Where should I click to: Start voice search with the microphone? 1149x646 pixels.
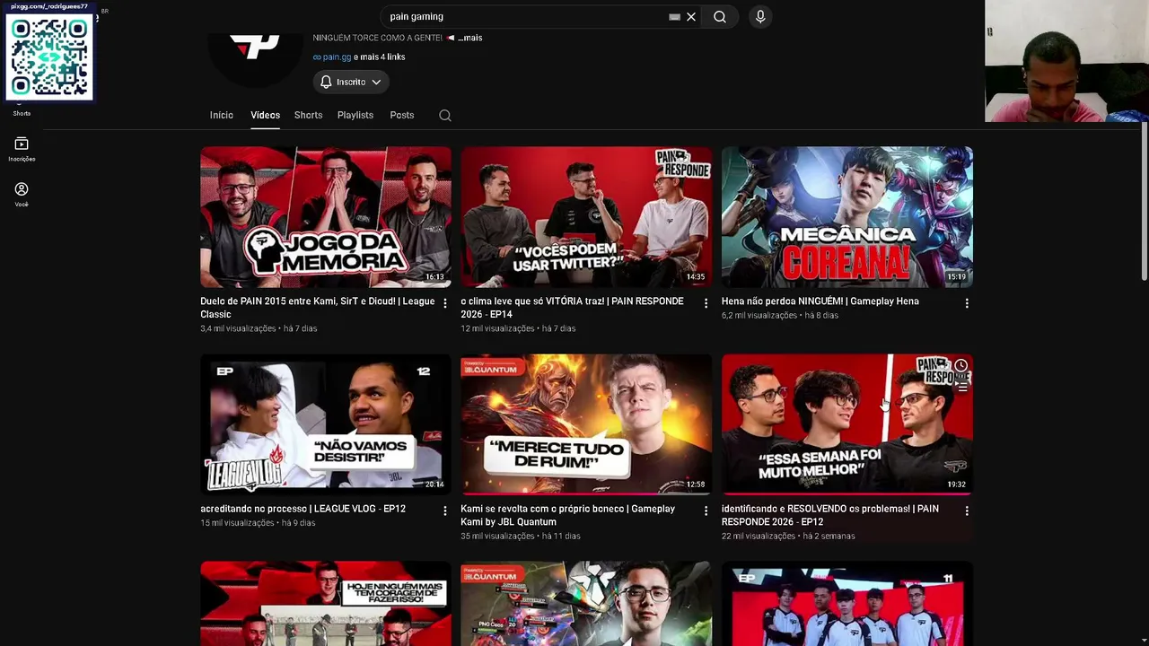[760, 16]
